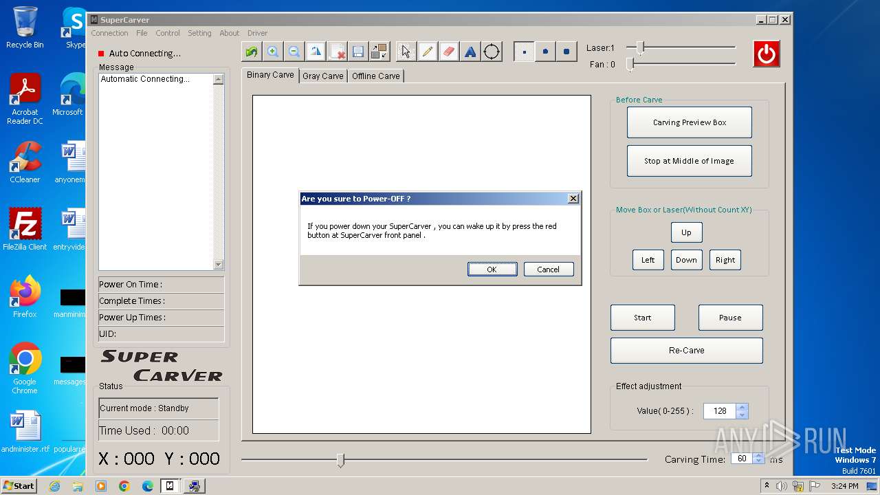Increase effect value with up arrow
The height and width of the screenshot is (495, 880).
click(x=742, y=408)
